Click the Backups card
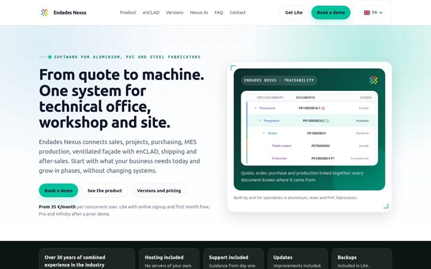The width and height of the screenshot is (431, 269). click(x=362, y=259)
